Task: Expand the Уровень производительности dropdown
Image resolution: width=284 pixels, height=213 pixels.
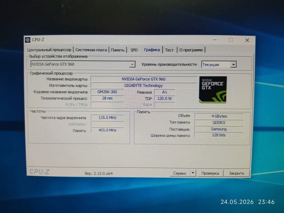Action: (233, 65)
